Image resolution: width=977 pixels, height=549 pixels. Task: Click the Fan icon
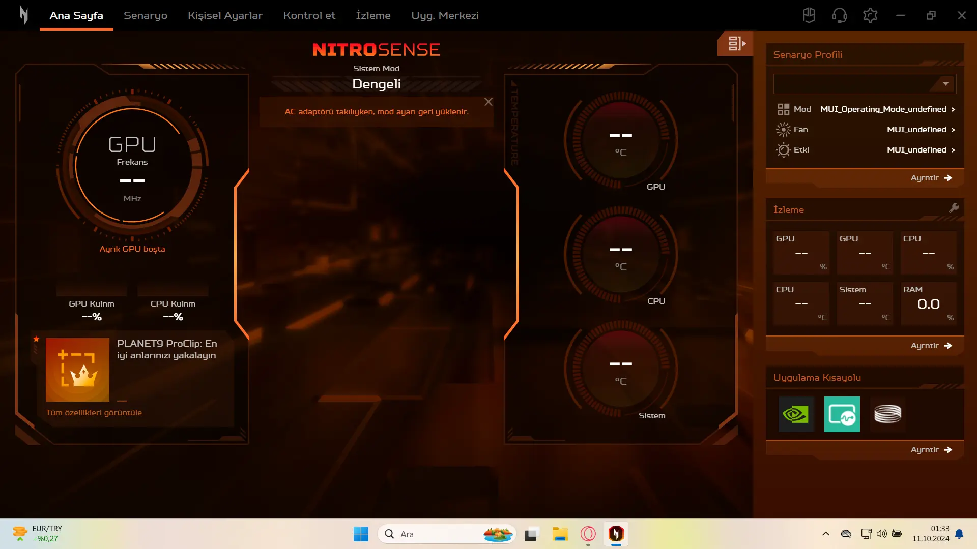tap(784, 130)
